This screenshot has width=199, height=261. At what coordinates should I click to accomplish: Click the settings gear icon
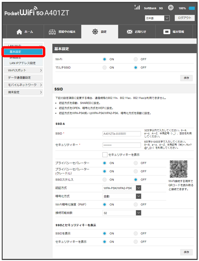coord(95,32)
